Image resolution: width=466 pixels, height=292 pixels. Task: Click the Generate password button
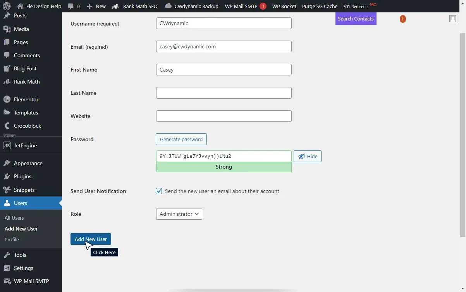pos(181,139)
